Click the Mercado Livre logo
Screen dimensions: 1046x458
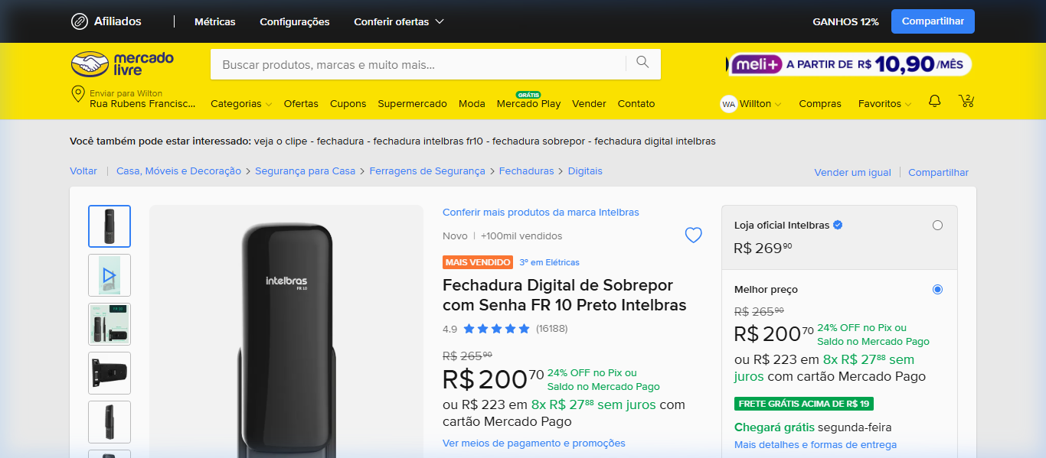point(123,64)
